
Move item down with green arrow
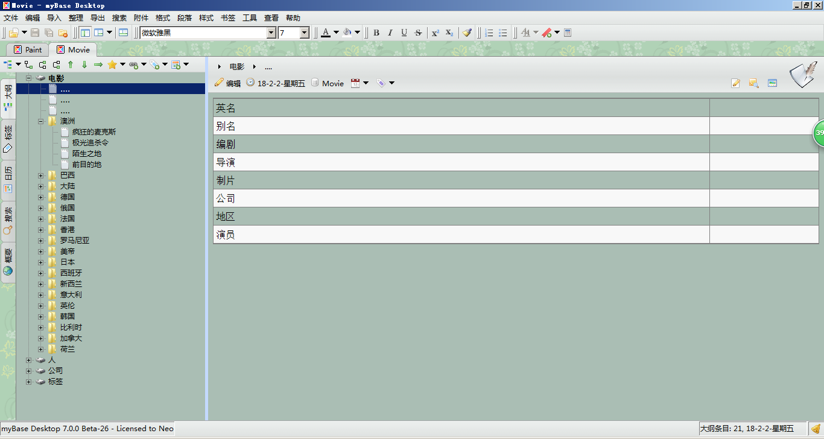(x=84, y=65)
